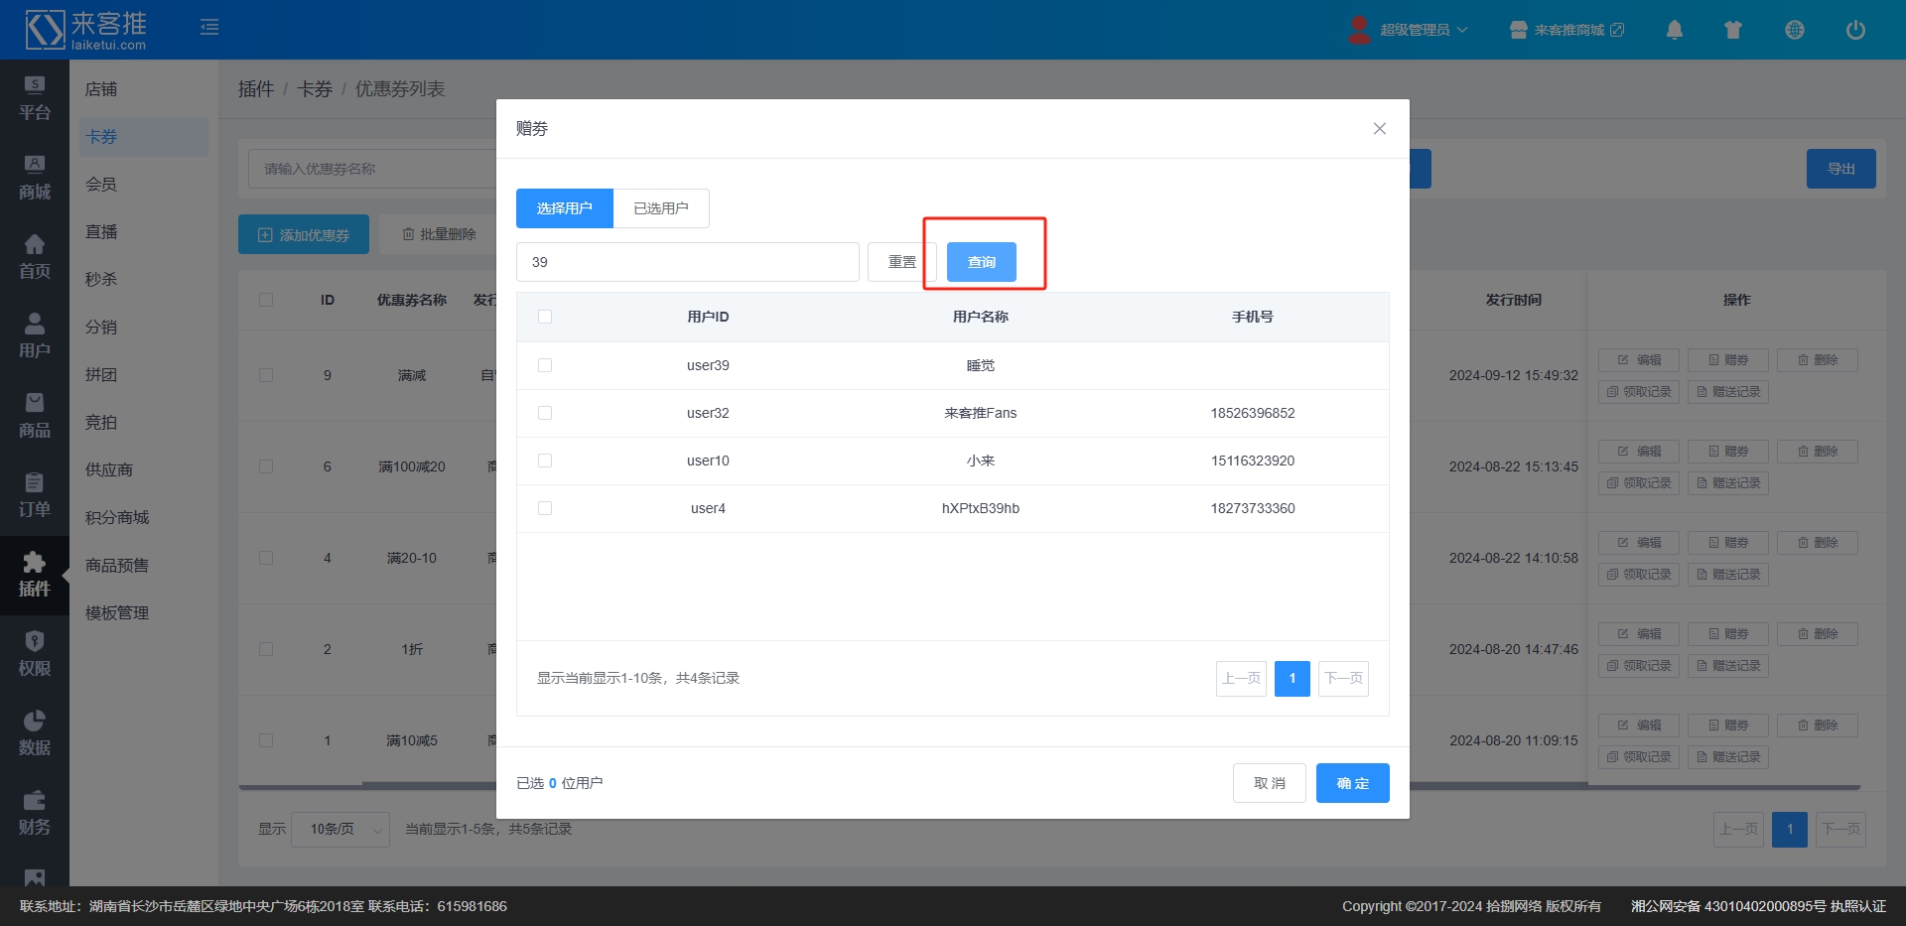Open the 10条/页 page size dropdown

coord(340,829)
